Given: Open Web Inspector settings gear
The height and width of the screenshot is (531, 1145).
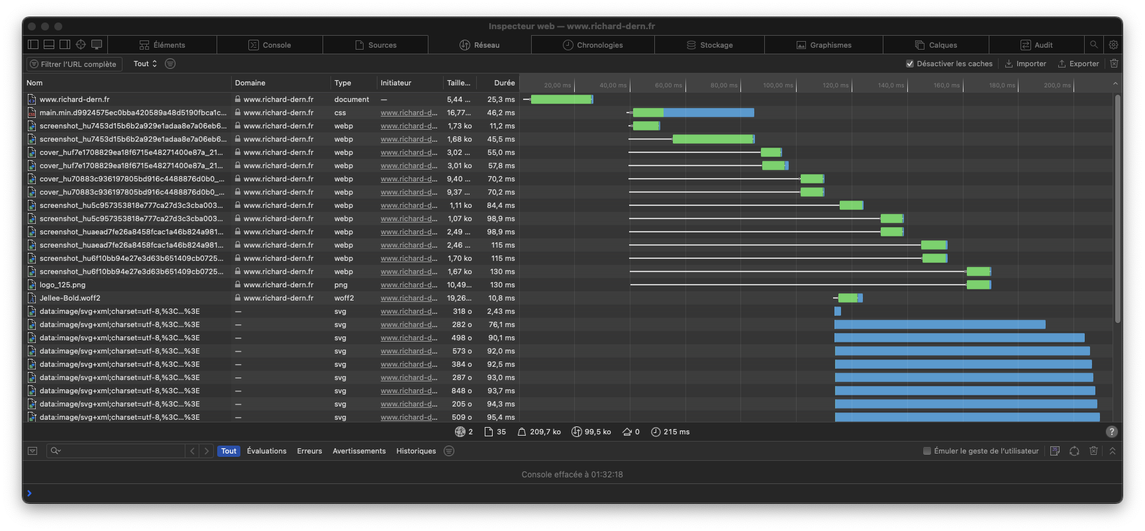Looking at the screenshot, I should 1113,44.
